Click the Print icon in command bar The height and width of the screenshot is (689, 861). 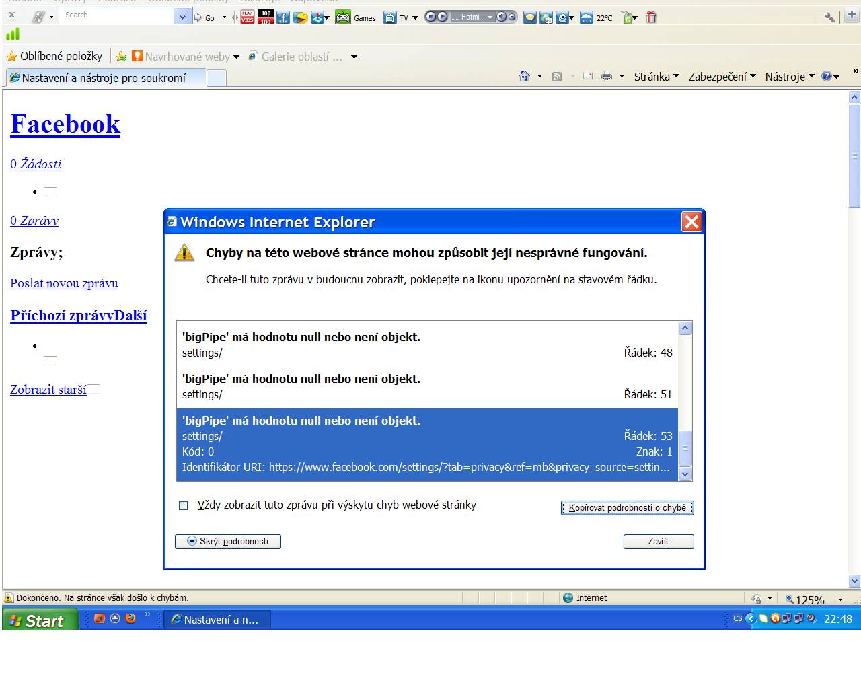pyautogui.click(x=607, y=76)
